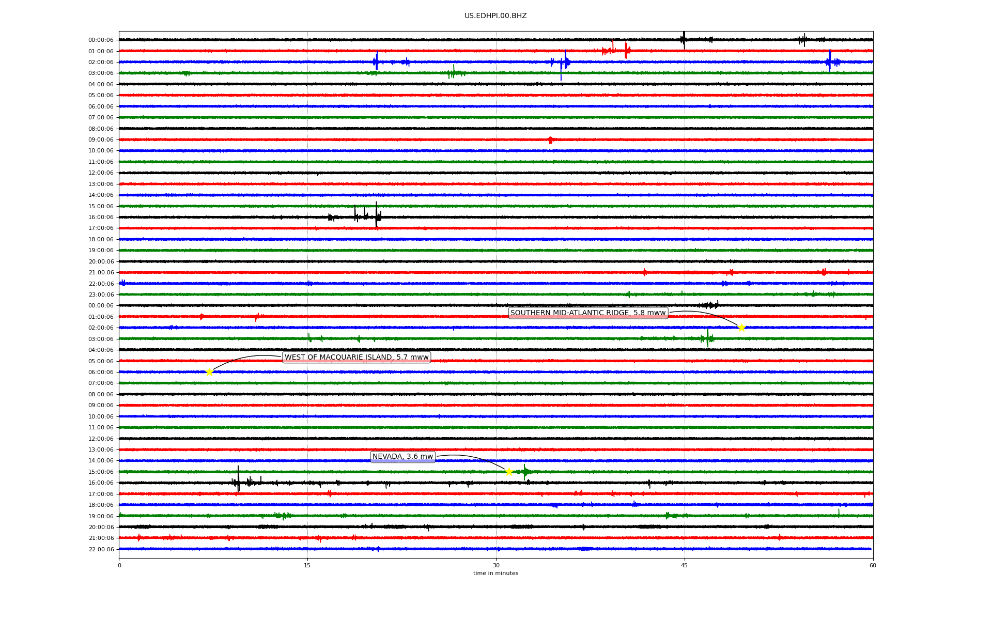Click the Nevada earthquake star marker

click(509, 472)
